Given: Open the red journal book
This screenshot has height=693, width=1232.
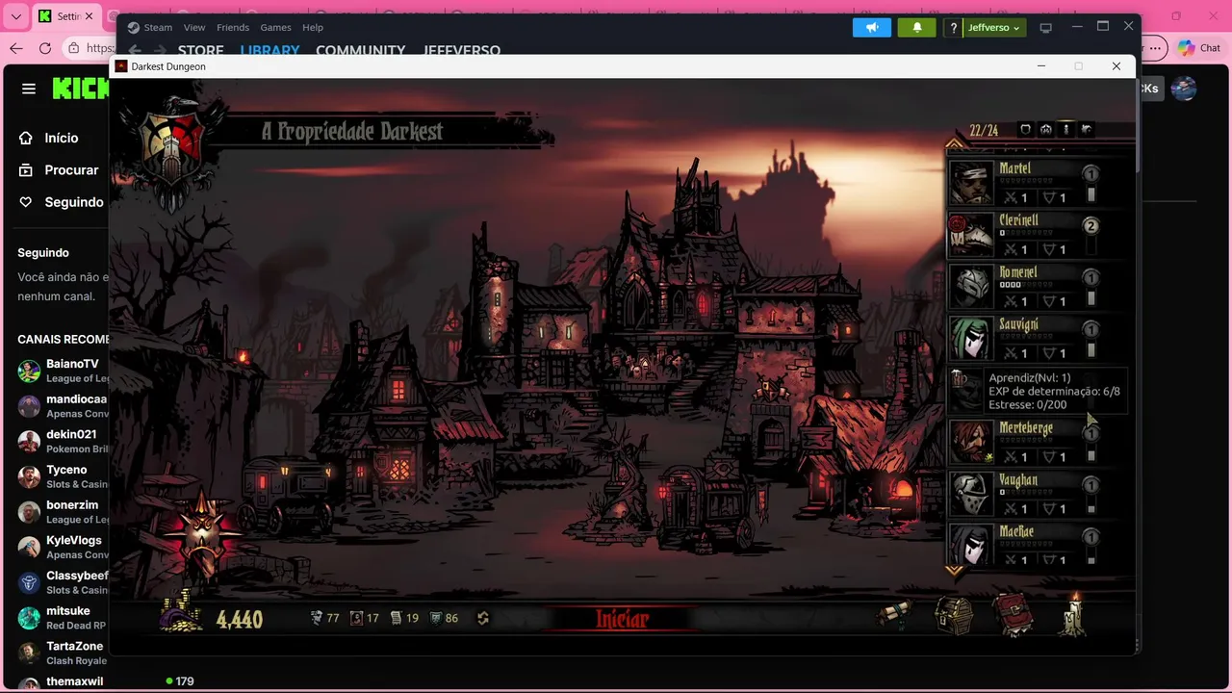Looking at the screenshot, I should (x=1014, y=614).
